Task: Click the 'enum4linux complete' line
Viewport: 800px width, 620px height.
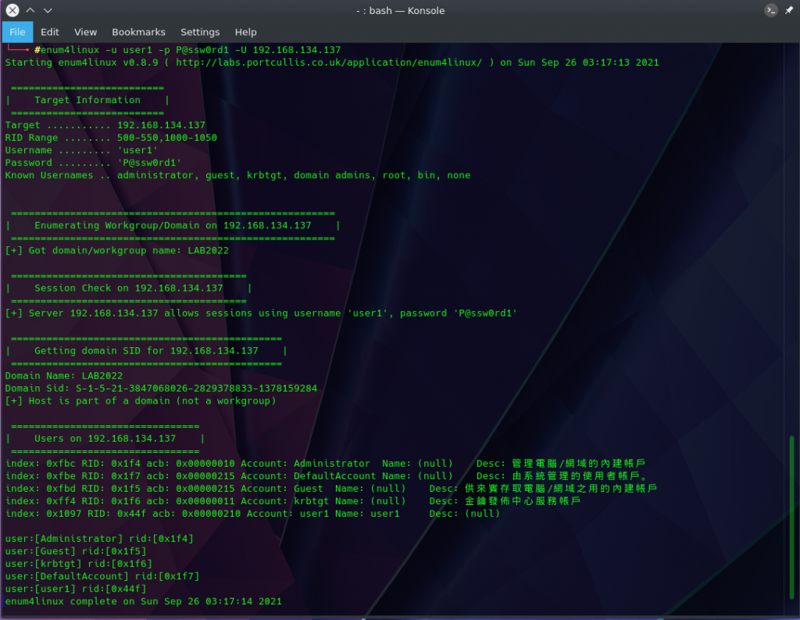Action: tap(144, 601)
